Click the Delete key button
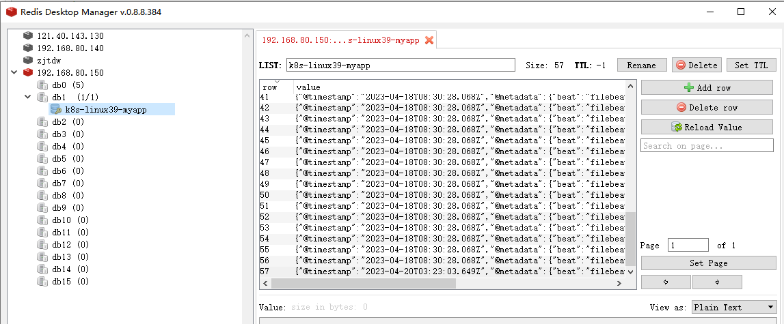Image resolution: width=784 pixels, height=324 pixels. 697,65
